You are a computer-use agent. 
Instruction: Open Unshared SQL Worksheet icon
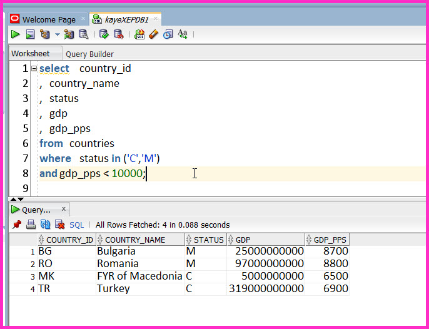[139, 34]
